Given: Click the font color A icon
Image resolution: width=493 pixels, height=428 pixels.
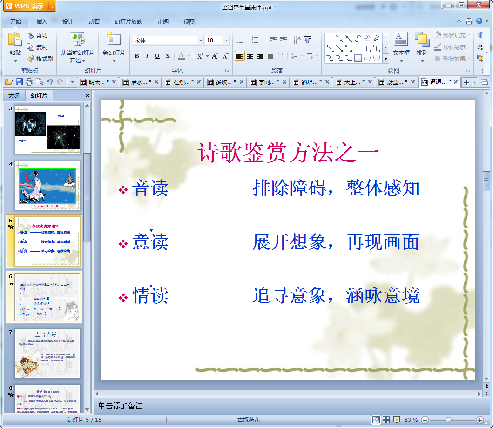Looking at the screenshot, I should [181, 56].
